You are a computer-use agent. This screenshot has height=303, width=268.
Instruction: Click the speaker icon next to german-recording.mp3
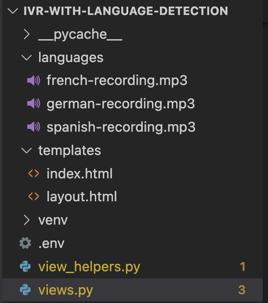33,104
